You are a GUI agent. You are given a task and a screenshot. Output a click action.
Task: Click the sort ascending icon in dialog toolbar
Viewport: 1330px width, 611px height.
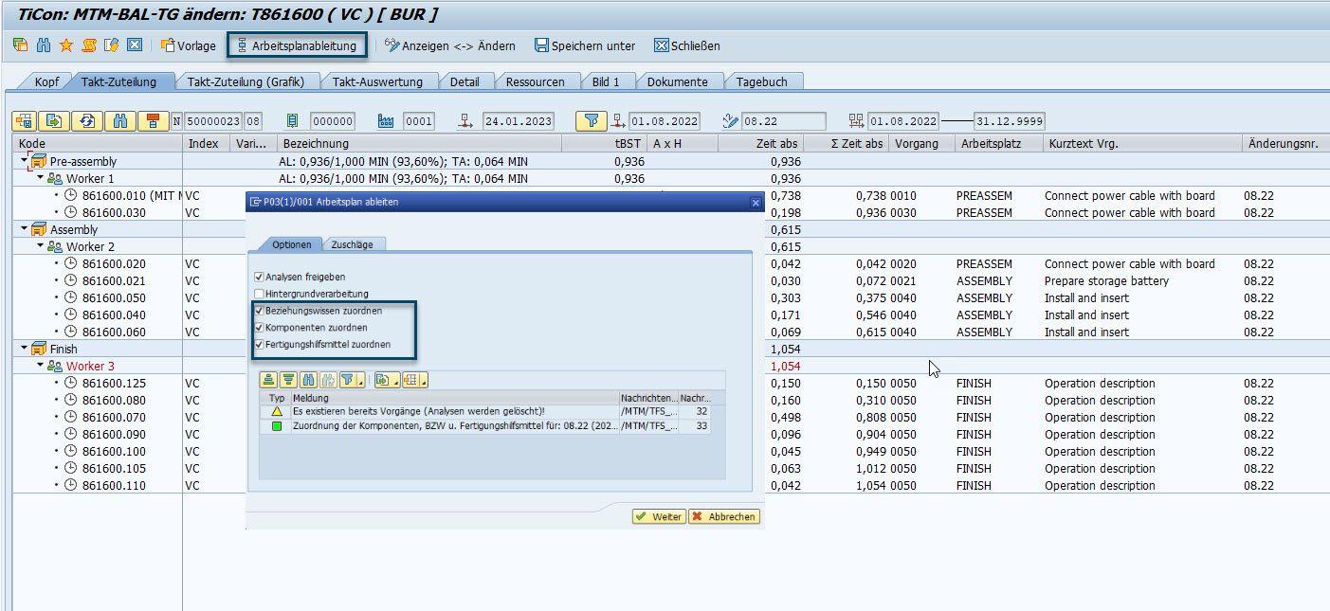coord(270,380)
